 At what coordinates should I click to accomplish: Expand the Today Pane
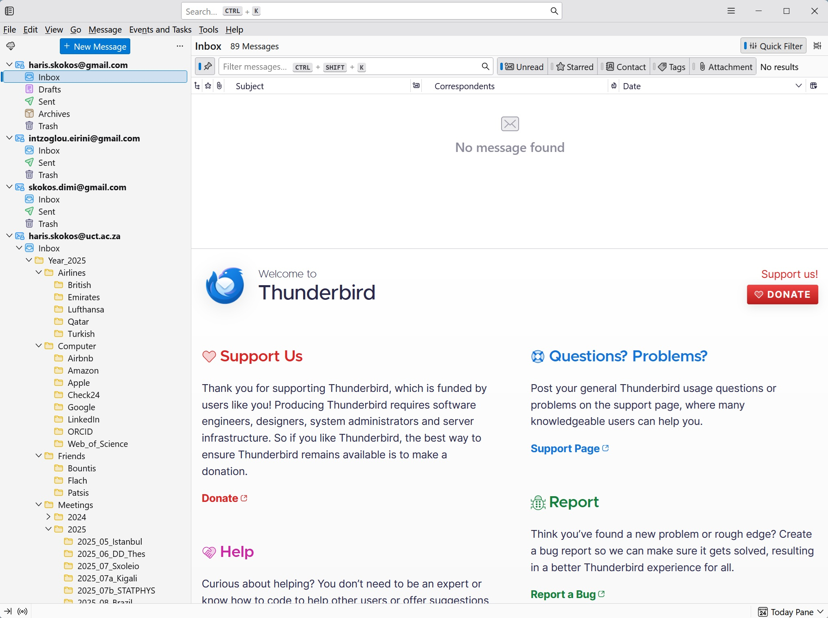(x=791, y=611)
